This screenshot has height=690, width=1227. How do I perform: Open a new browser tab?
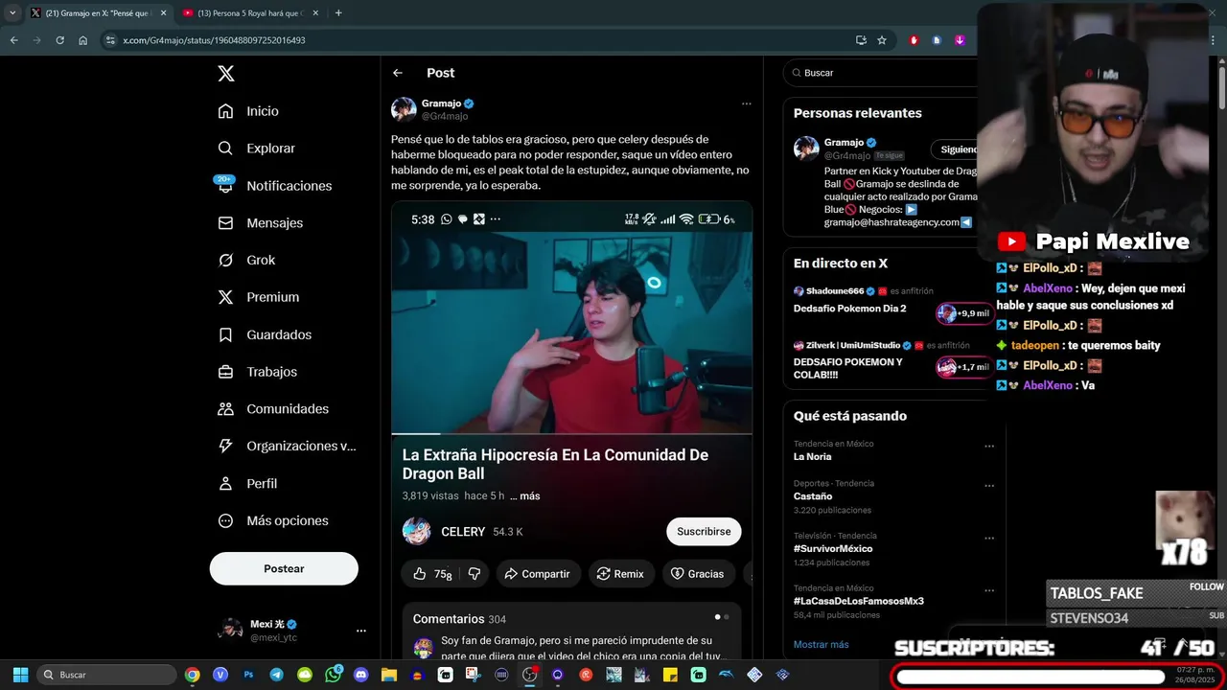point(338,13)
